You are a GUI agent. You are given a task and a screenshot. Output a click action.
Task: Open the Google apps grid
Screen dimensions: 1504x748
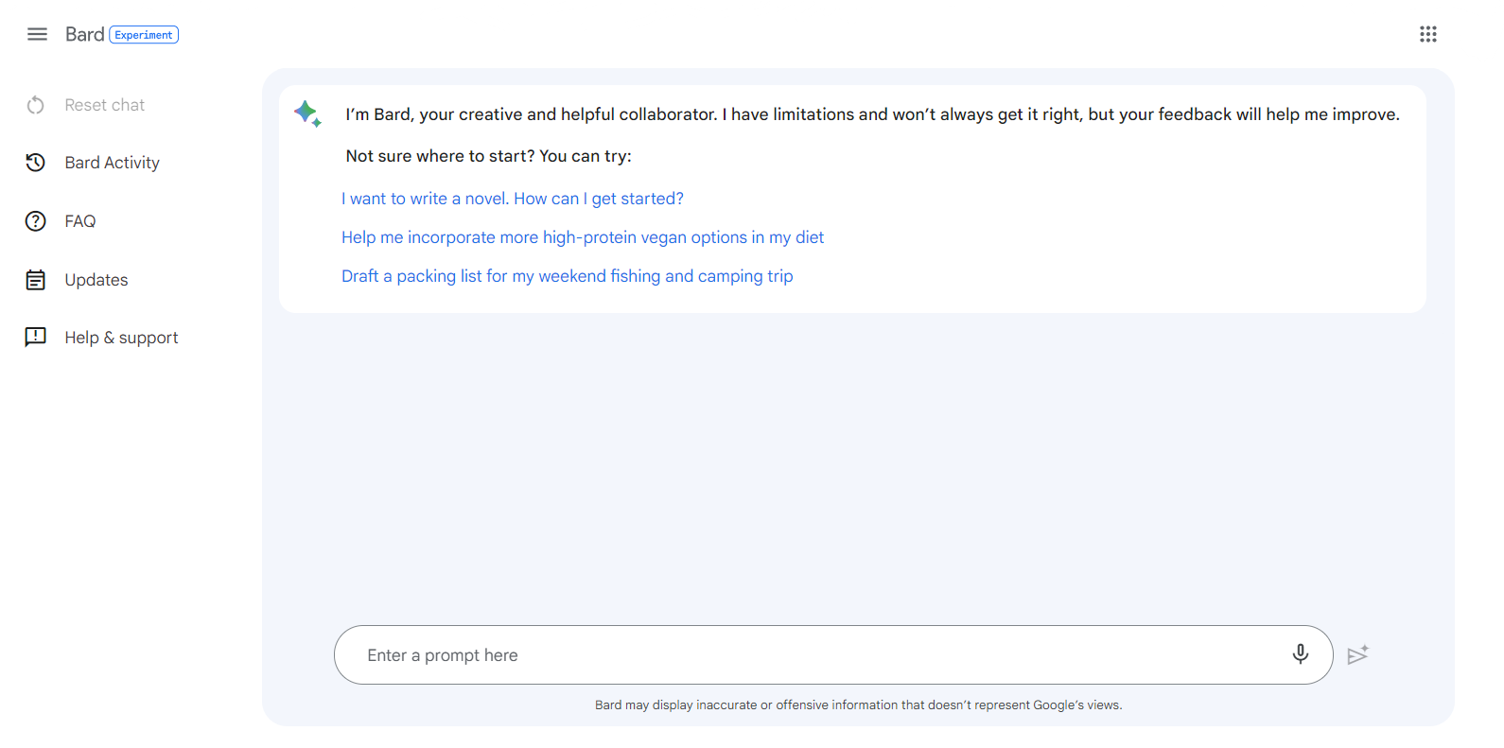point(1427,34)
